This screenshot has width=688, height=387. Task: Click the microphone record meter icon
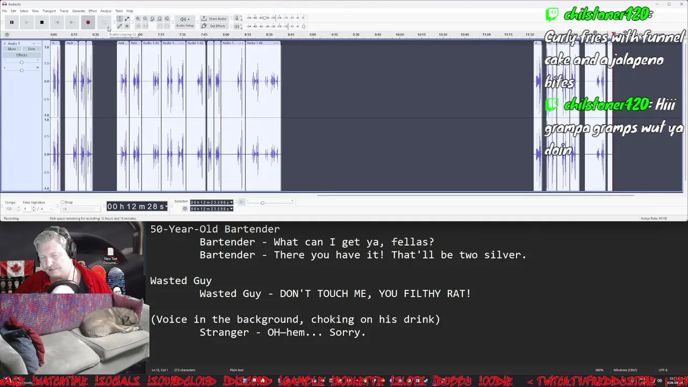(236, 18)
